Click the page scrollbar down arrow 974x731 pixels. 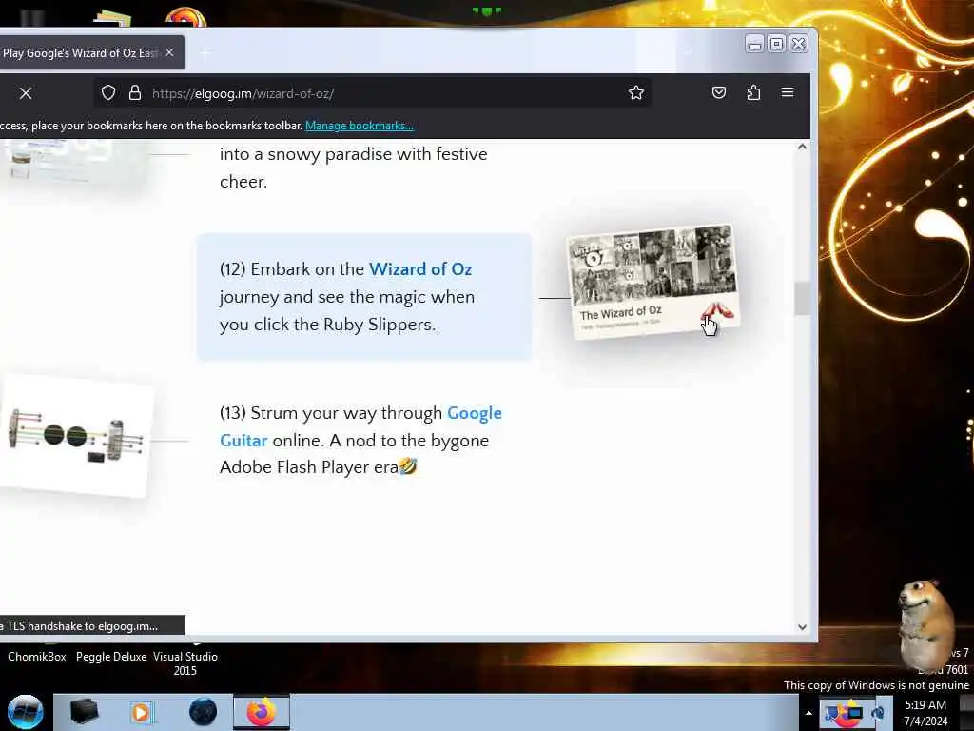click(802, 627)
